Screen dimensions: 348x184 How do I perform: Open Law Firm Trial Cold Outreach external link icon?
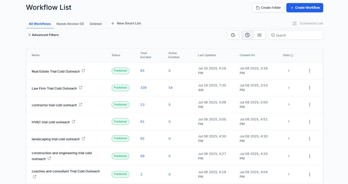(x=81, y=88)
